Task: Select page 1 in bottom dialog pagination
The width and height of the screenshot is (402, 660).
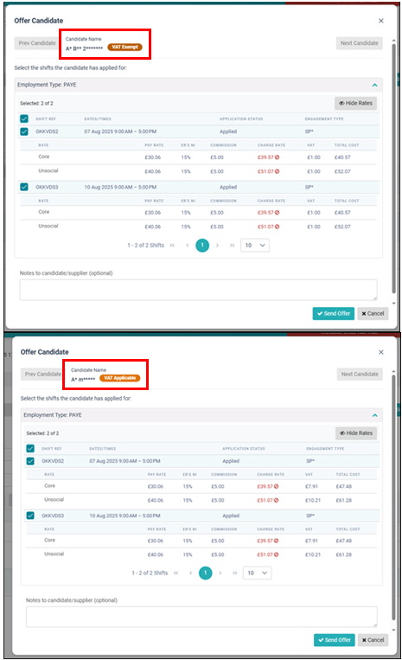Action: coord(205,573)
